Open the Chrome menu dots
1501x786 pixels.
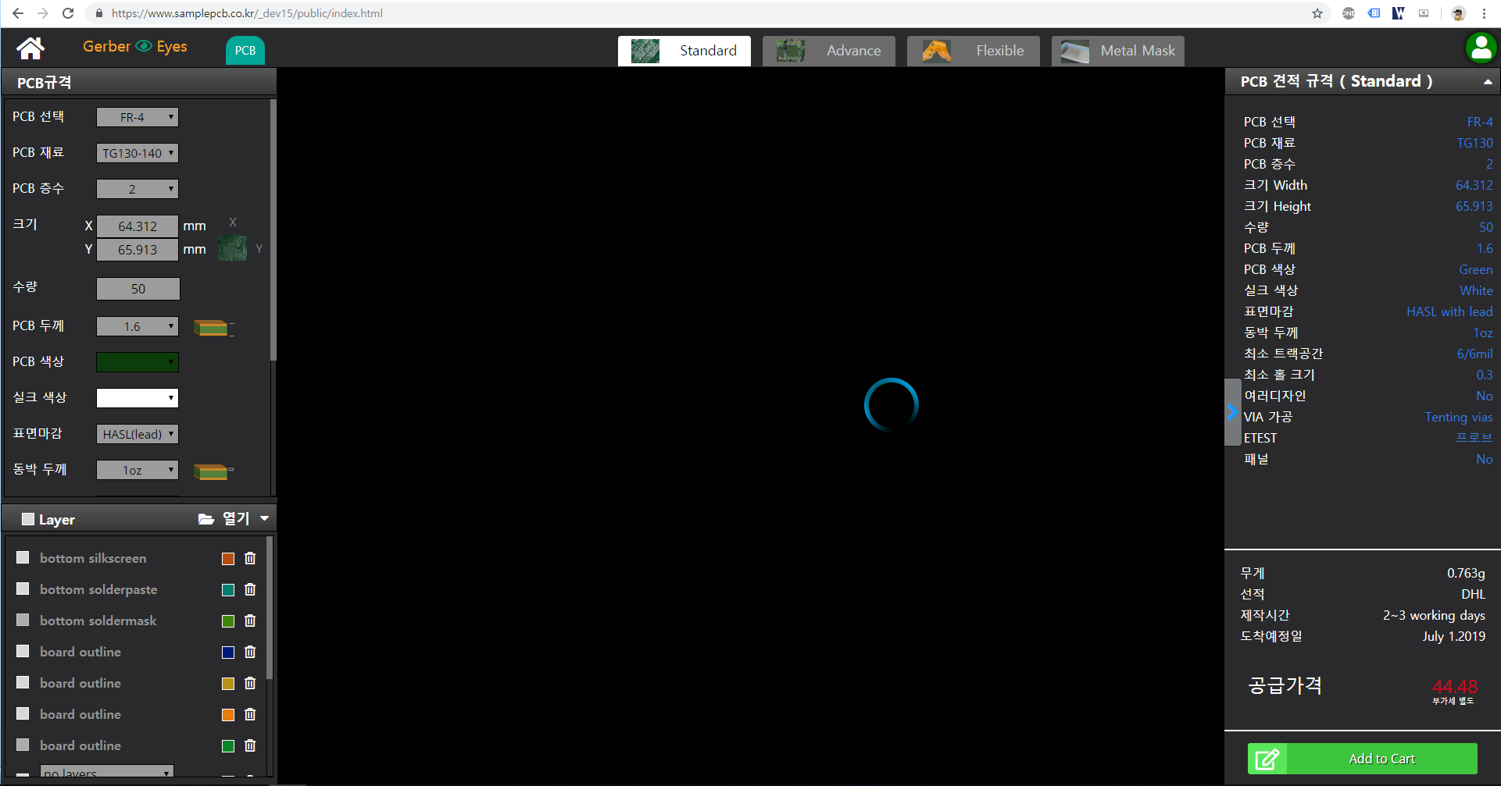pyautogui.click(x=1484, y=13)
